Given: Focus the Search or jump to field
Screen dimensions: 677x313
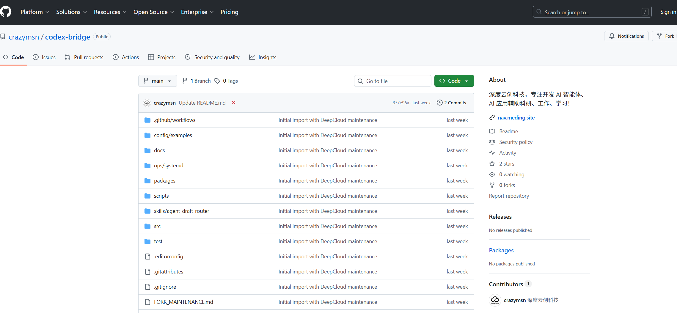Looking at the screenshot, I should pyautogui.click(x=592, y=12).
